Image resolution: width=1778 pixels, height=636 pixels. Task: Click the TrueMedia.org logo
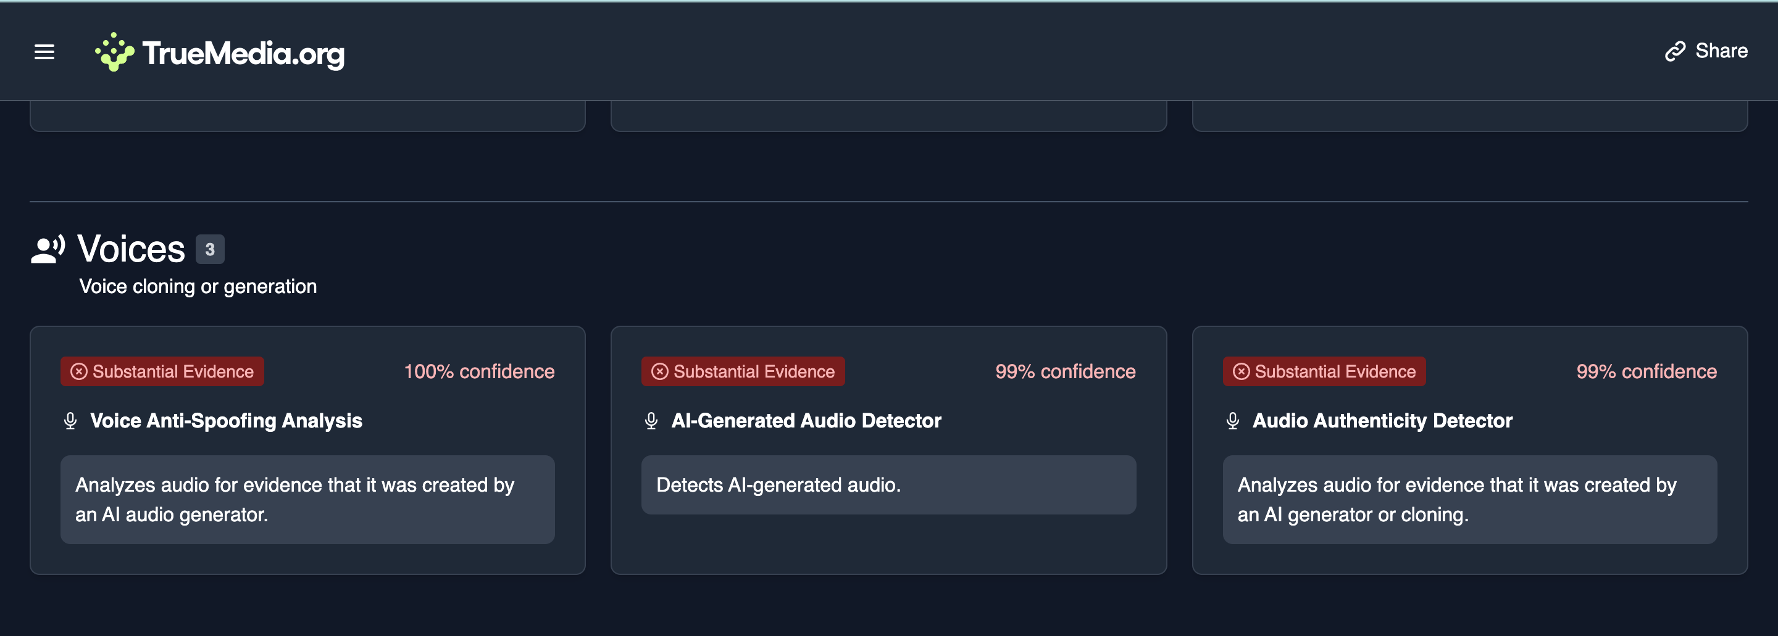(x=220, y=52)
